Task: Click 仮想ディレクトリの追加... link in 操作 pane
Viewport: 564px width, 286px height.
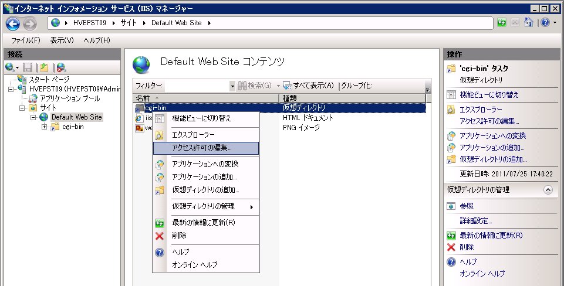Action: pyautogui.click(x=493, y=159)
